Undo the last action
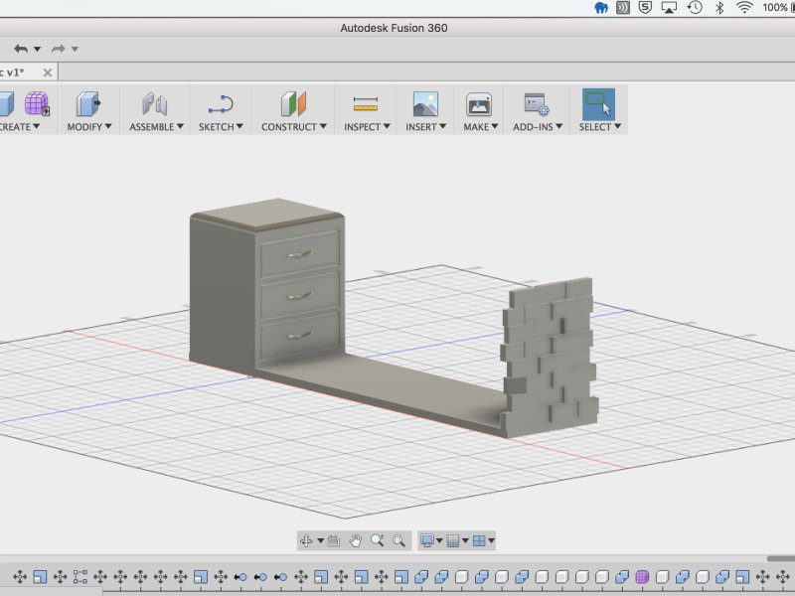The image size is (795, 596). pos(21,49)
